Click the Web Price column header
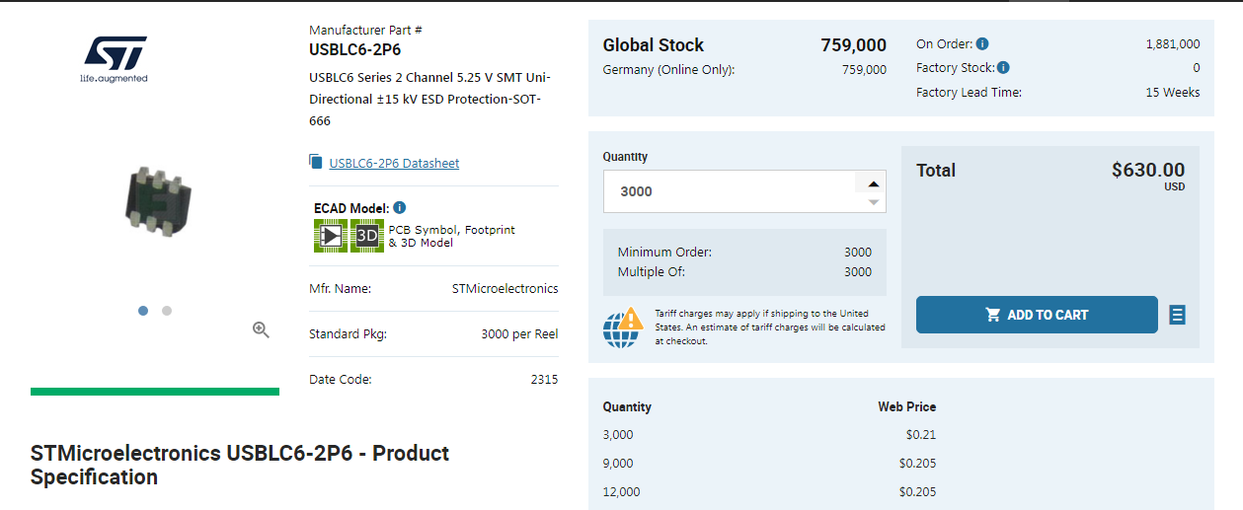This screenshot has height=510, width=1243. [907, 406]
